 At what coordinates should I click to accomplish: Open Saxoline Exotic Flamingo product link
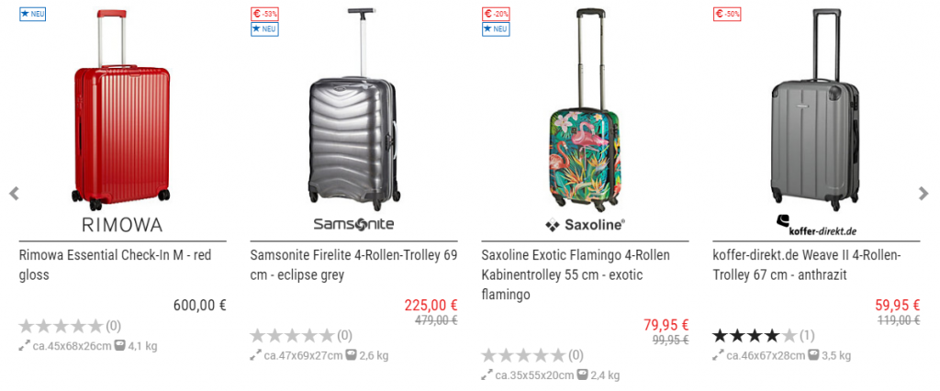pos(576,274)
